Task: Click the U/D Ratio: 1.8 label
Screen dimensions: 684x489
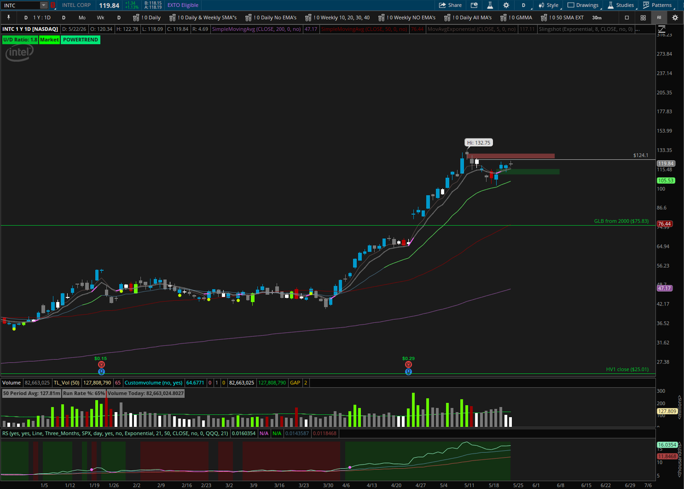Action: (19, 40)
